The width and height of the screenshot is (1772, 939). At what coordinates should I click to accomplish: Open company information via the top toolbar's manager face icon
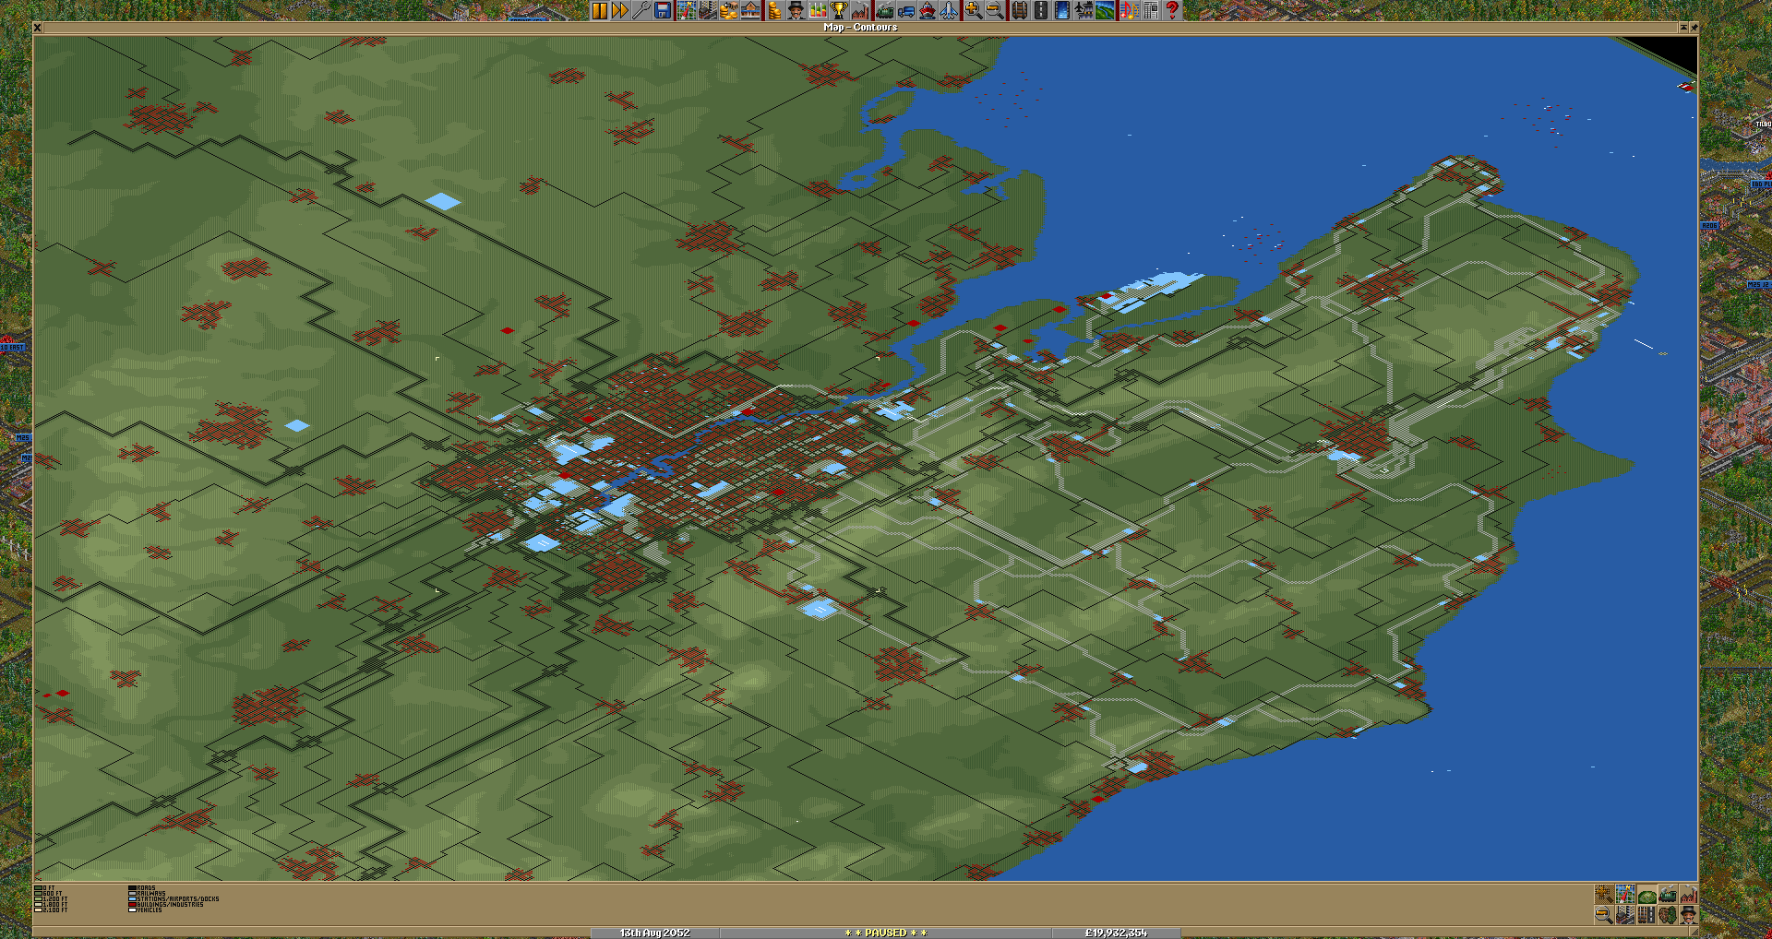point(796,10)
